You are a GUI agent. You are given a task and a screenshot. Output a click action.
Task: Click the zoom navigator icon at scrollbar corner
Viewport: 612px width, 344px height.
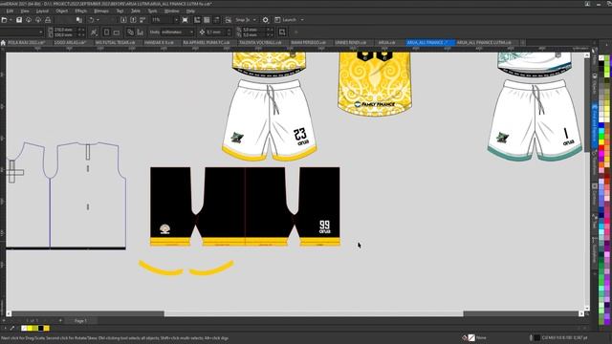click(587, 313)
